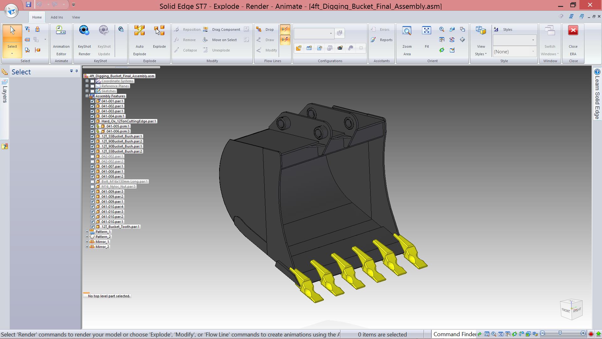This screenshot has width=602, height=339.
Task: Activate the Zoom Area tool
Action: coord(407,41)
